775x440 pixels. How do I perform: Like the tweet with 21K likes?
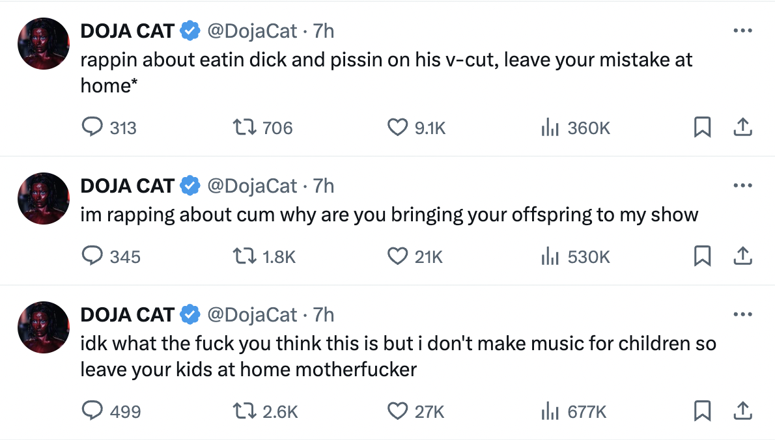[397, 256]
